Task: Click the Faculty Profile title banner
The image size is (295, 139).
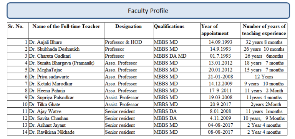Action: tap(148, 11)
